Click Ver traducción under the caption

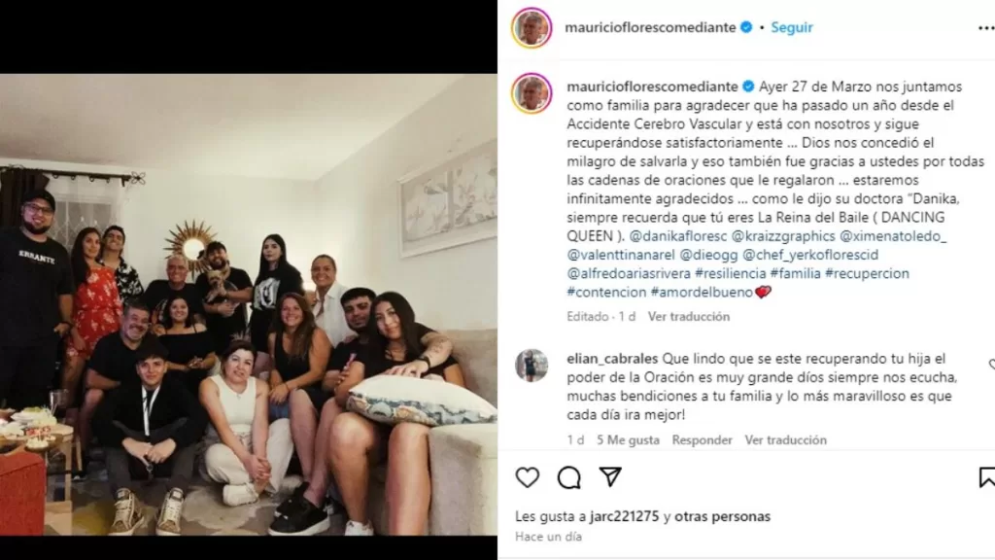click(x=689, y=316)
